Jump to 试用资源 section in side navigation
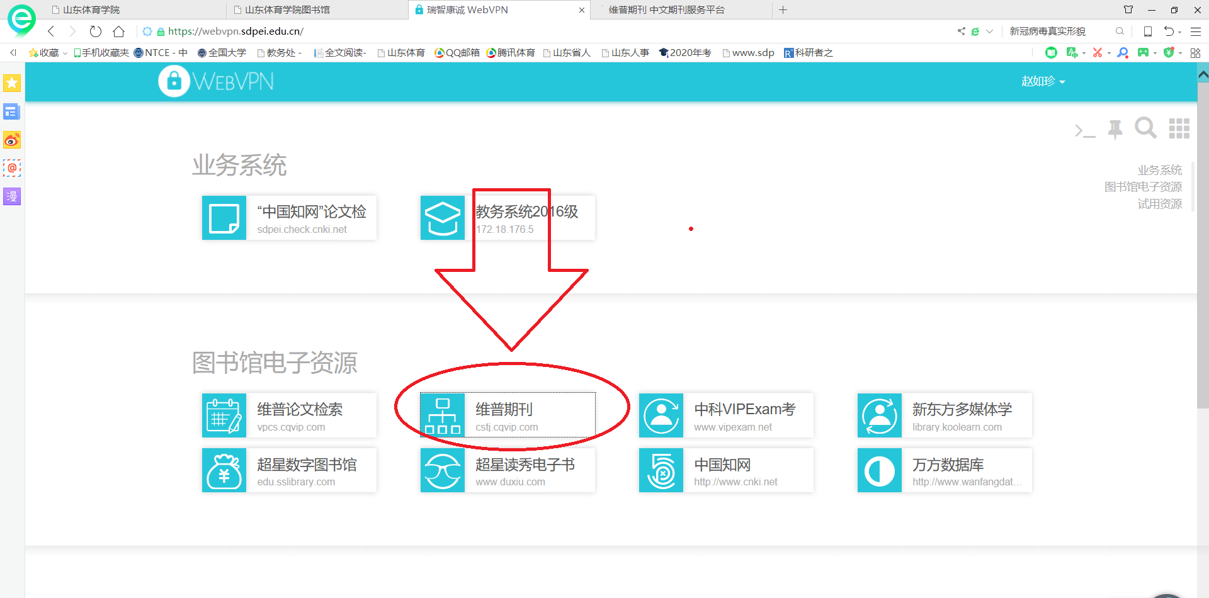 (1159, 204)
